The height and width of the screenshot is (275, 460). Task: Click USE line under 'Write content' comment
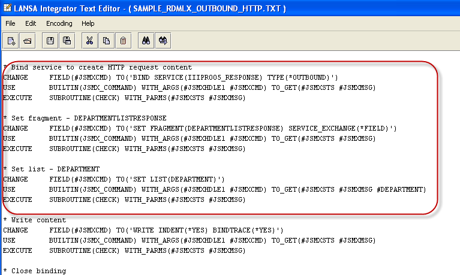pyautogui.click(x=190, y=241)
